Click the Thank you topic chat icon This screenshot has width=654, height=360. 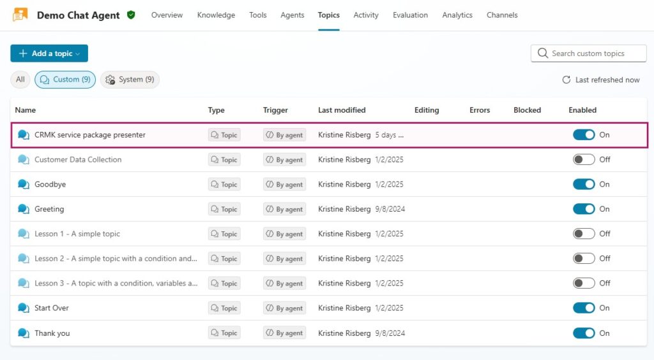coord(24,333)
